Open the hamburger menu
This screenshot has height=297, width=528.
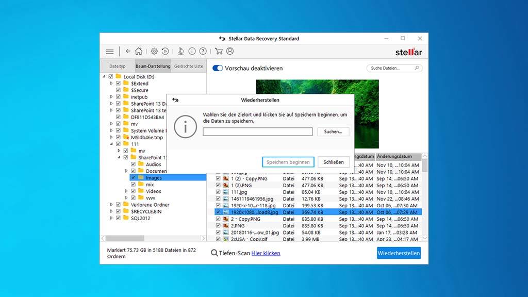110,52
